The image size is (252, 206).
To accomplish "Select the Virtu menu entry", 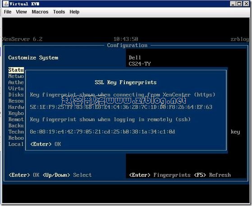I will point(16,88).
